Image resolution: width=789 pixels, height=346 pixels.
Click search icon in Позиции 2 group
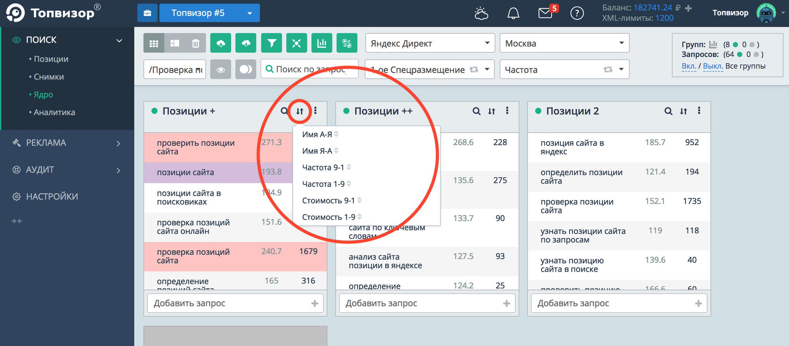(x=668, y=111)
